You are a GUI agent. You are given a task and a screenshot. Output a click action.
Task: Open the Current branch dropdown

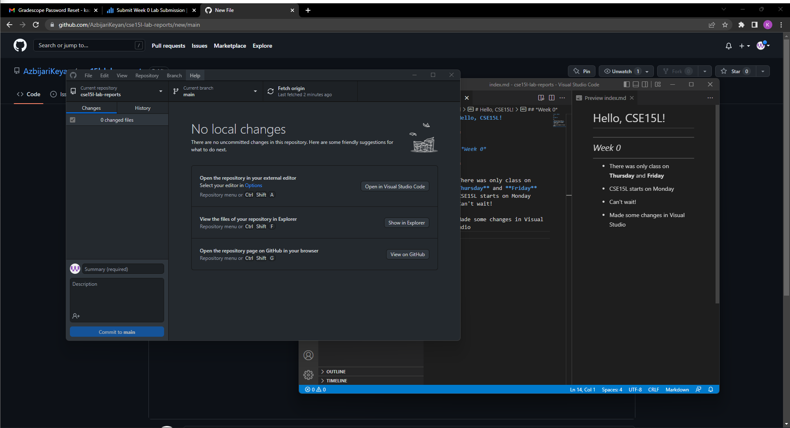click(215, 91)
